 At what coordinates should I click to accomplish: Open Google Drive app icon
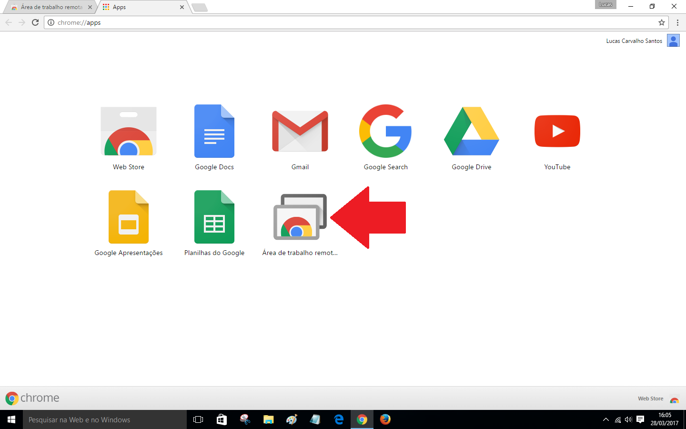(x=472, y=131)
